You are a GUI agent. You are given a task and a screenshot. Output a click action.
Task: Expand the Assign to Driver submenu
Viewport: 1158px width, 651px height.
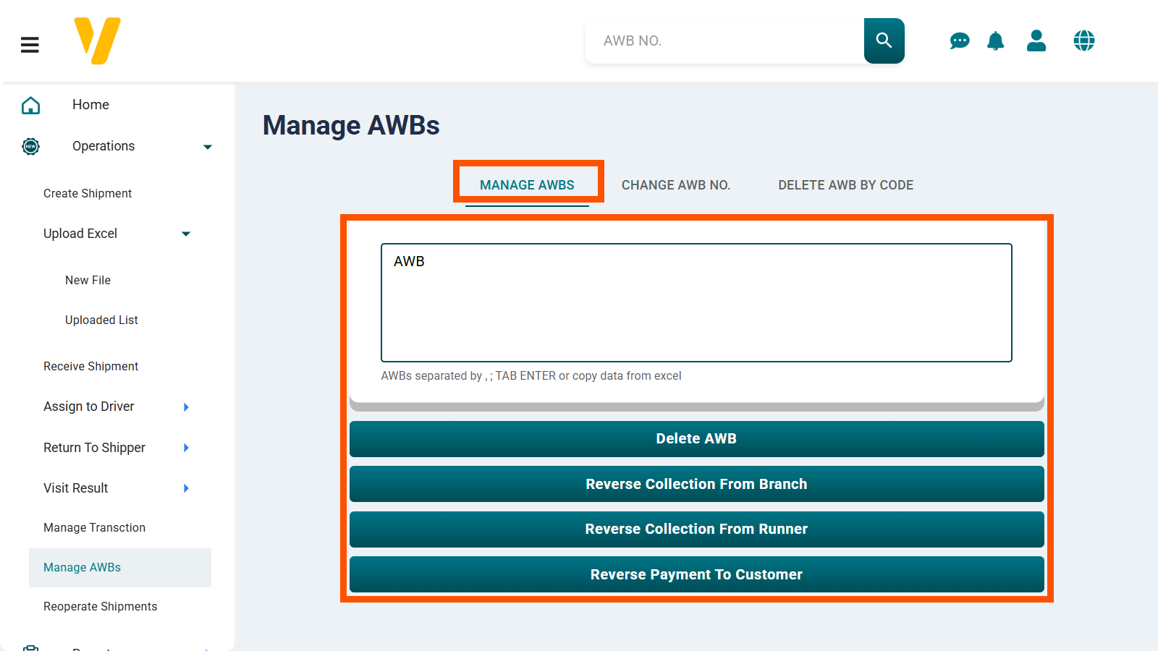click(186, 407)
